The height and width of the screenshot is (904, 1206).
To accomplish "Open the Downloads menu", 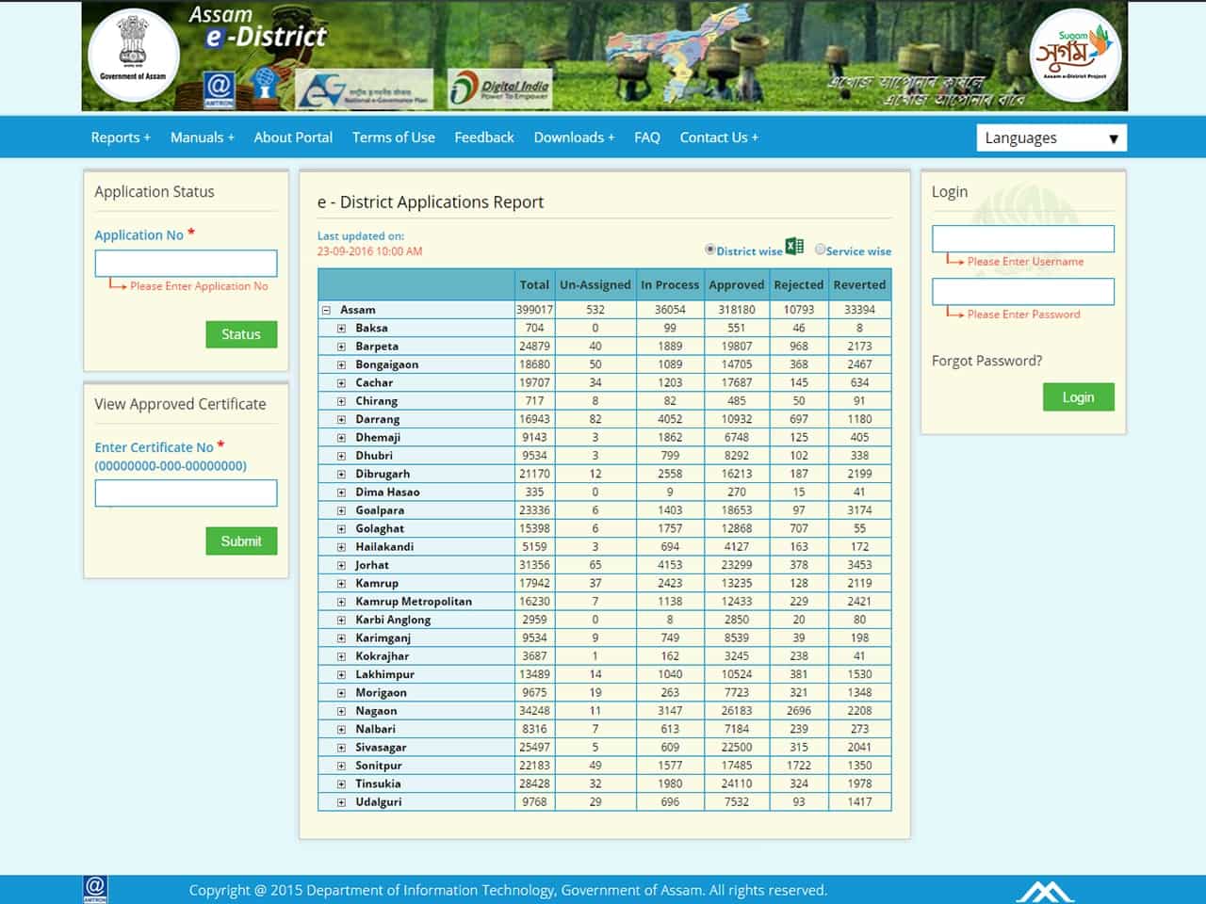I will [574, 137].
